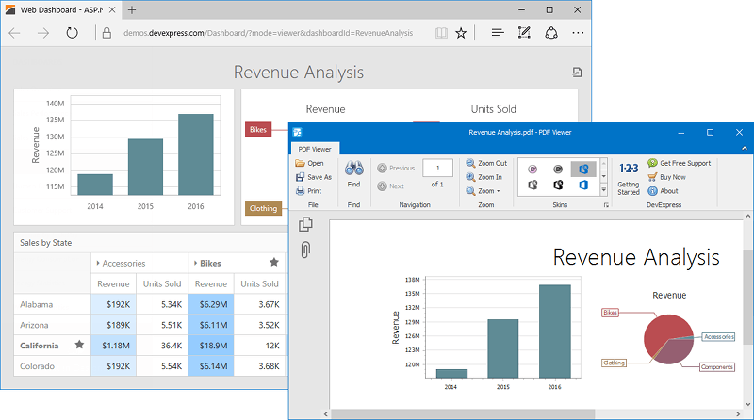Select the blue Office logo skin
The image size is (754, 420).
[x=583, y=185]
